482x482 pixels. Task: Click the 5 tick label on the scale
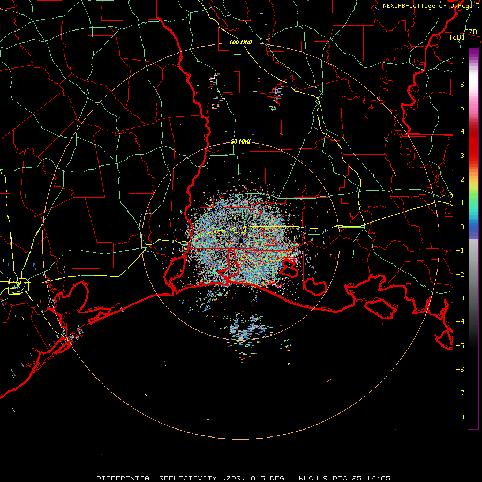click(462, 108)
